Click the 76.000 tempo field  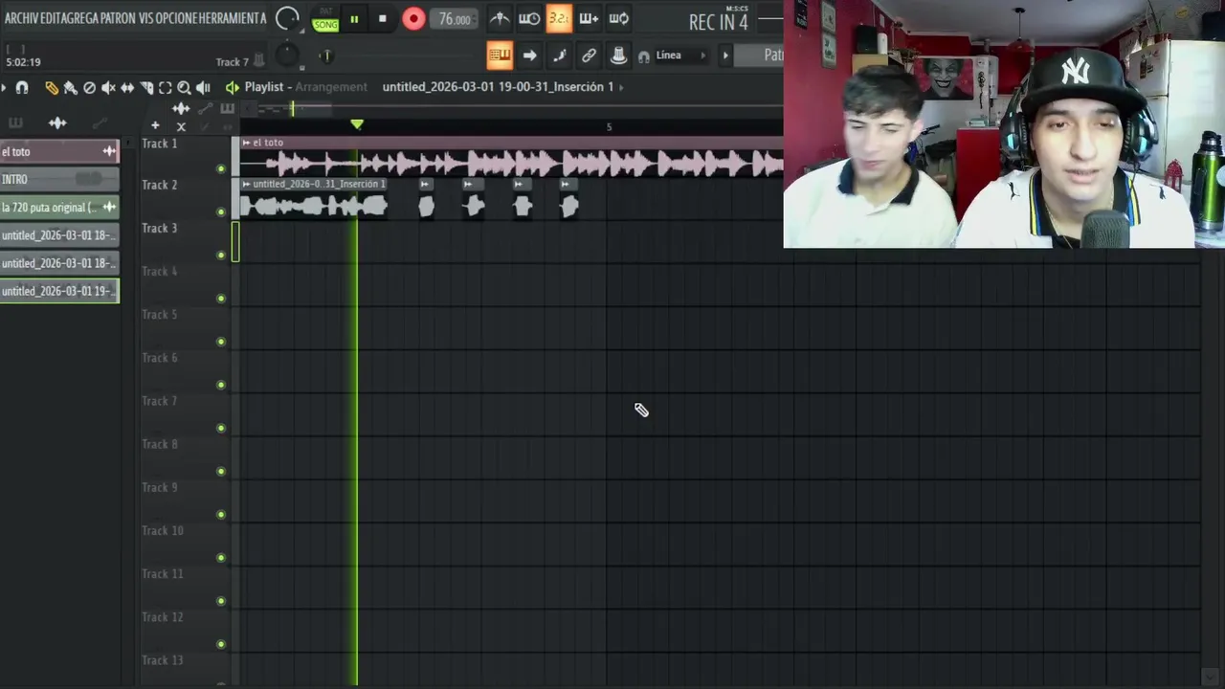click(x=455, y=19)
